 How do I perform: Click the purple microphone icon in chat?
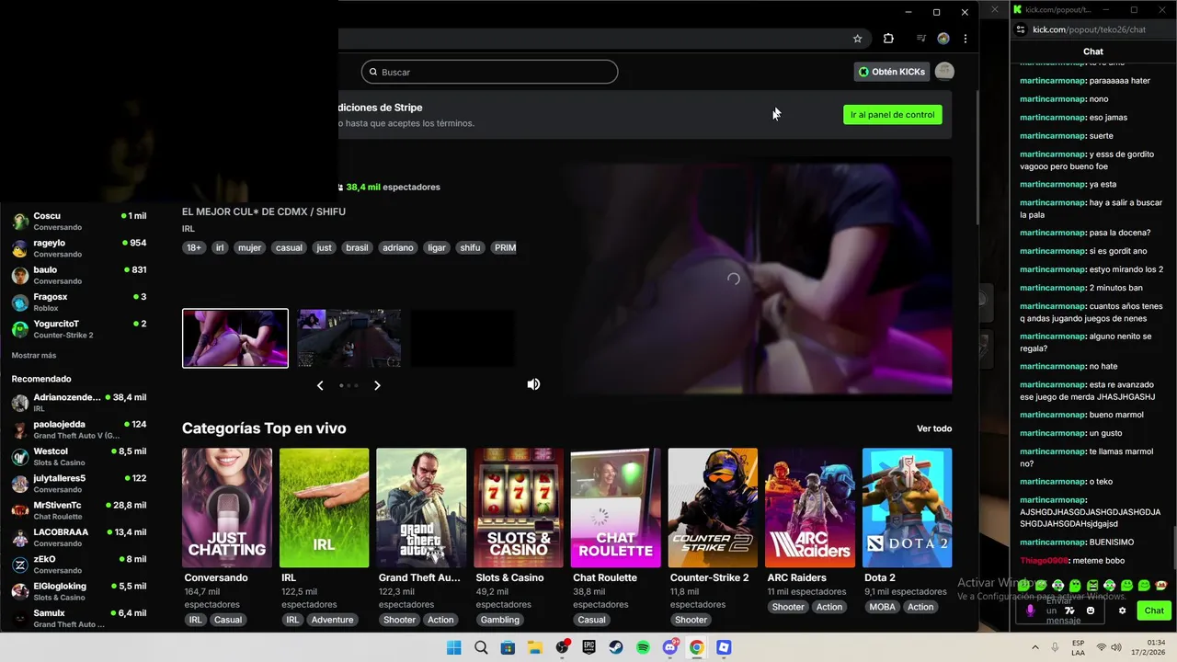point(1030,611)
